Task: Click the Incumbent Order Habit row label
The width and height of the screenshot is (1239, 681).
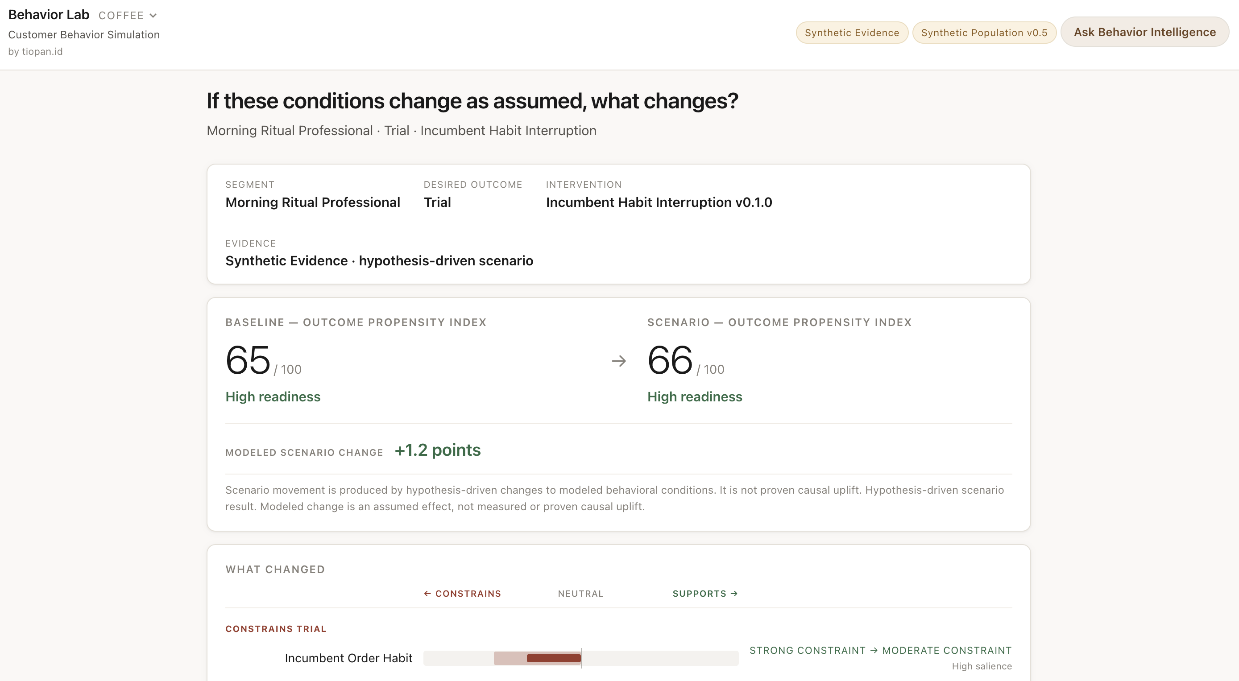Action: pos(349,658)
